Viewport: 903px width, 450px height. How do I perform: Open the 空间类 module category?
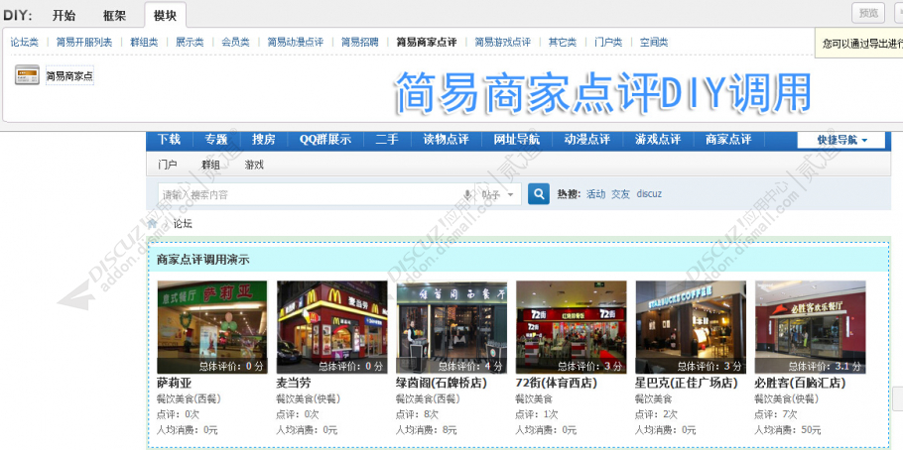tap(654, 42)
